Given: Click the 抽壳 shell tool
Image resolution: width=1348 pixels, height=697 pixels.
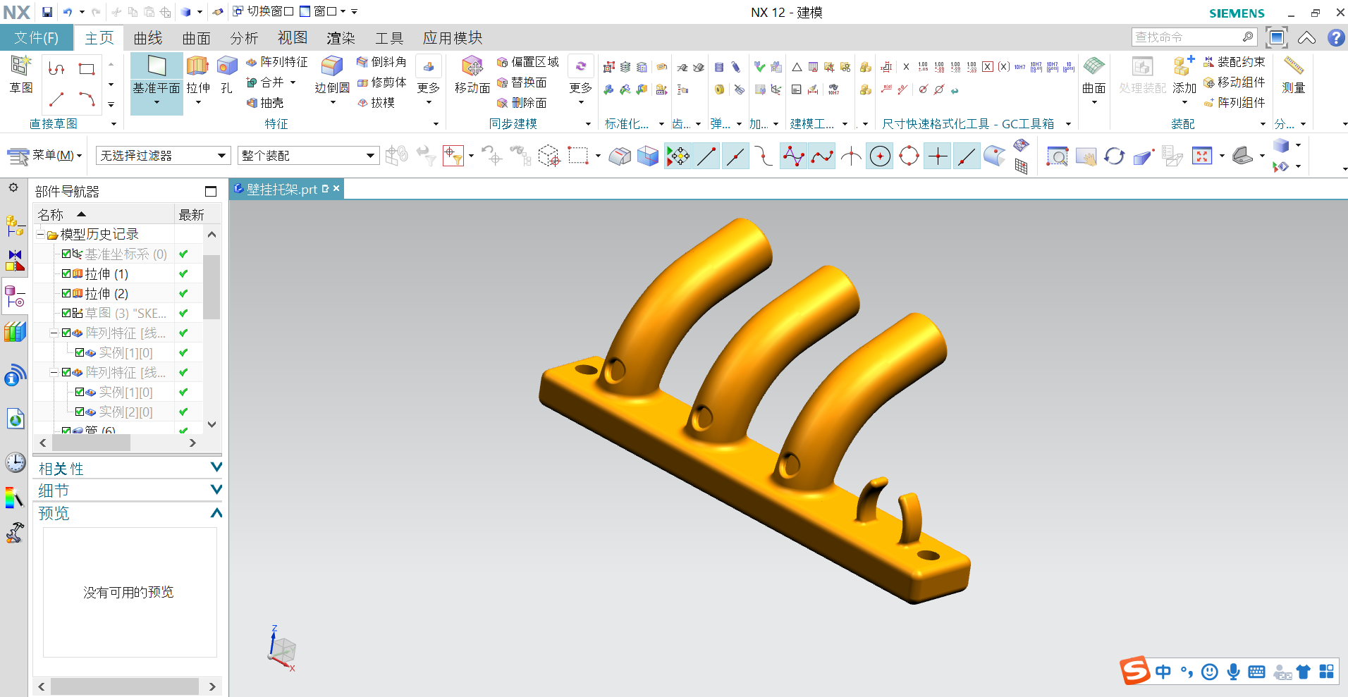Looking at the screenshot, I should click(x=265, y=103).
